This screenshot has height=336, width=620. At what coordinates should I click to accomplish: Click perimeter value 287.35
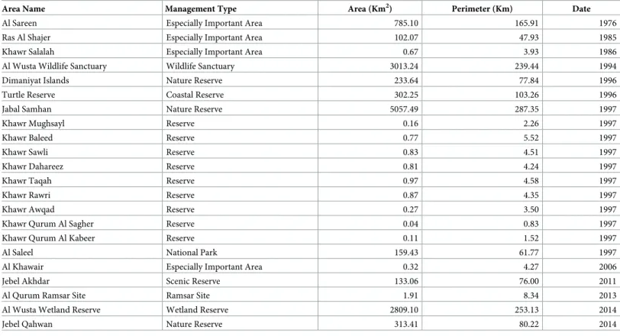(x=527, y=109)
